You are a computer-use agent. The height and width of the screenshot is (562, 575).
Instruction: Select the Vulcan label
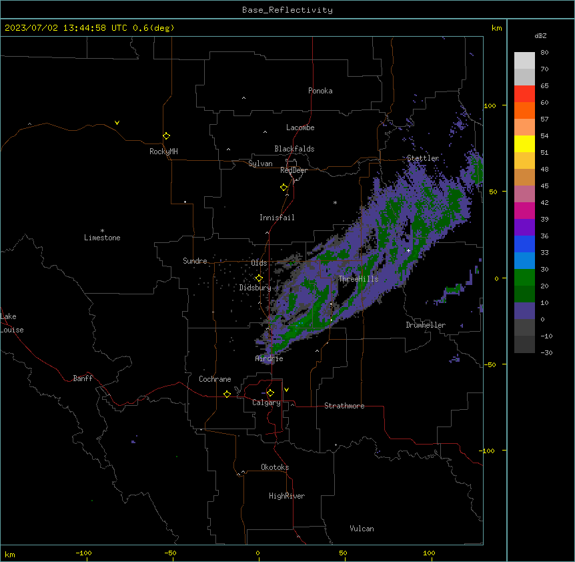(362, 529)
